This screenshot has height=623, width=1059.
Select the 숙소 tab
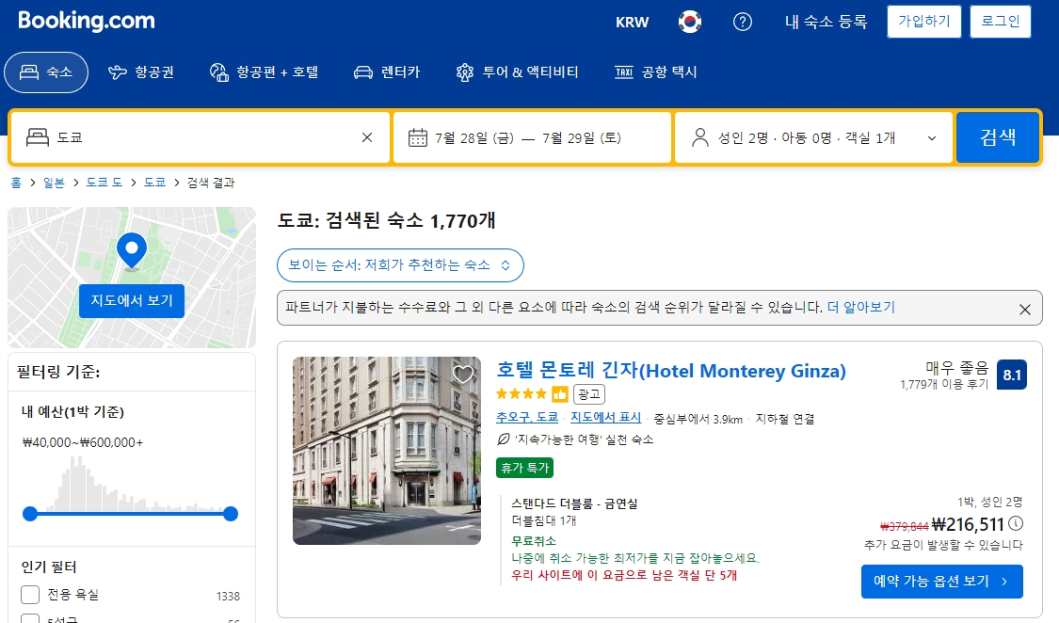[x=46, y=72]
